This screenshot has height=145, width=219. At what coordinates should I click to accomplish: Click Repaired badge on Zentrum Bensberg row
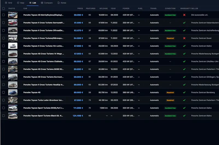coord(170,92)
